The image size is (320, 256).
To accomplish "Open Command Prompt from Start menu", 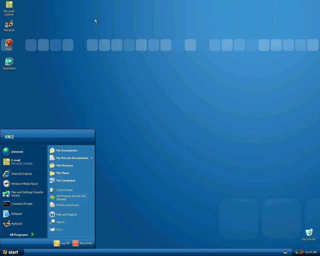I will (24, 204).
